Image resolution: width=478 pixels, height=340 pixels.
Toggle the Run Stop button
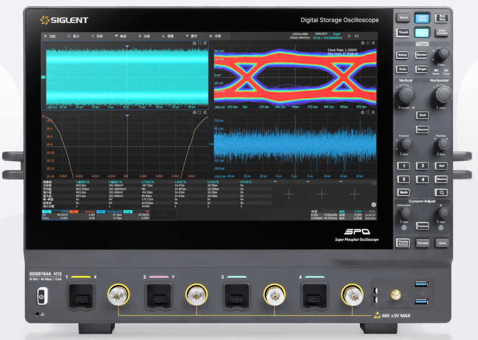click(x=442, y=18)
